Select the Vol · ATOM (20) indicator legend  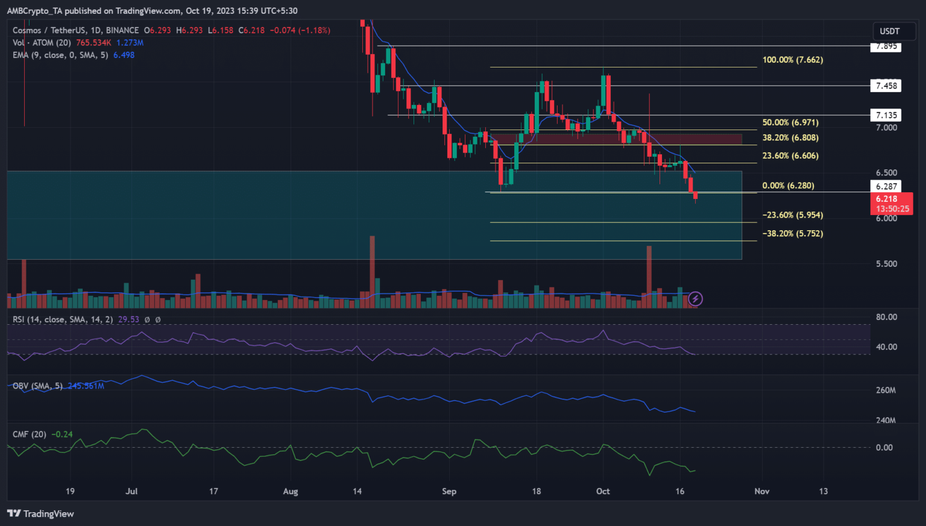42,43
